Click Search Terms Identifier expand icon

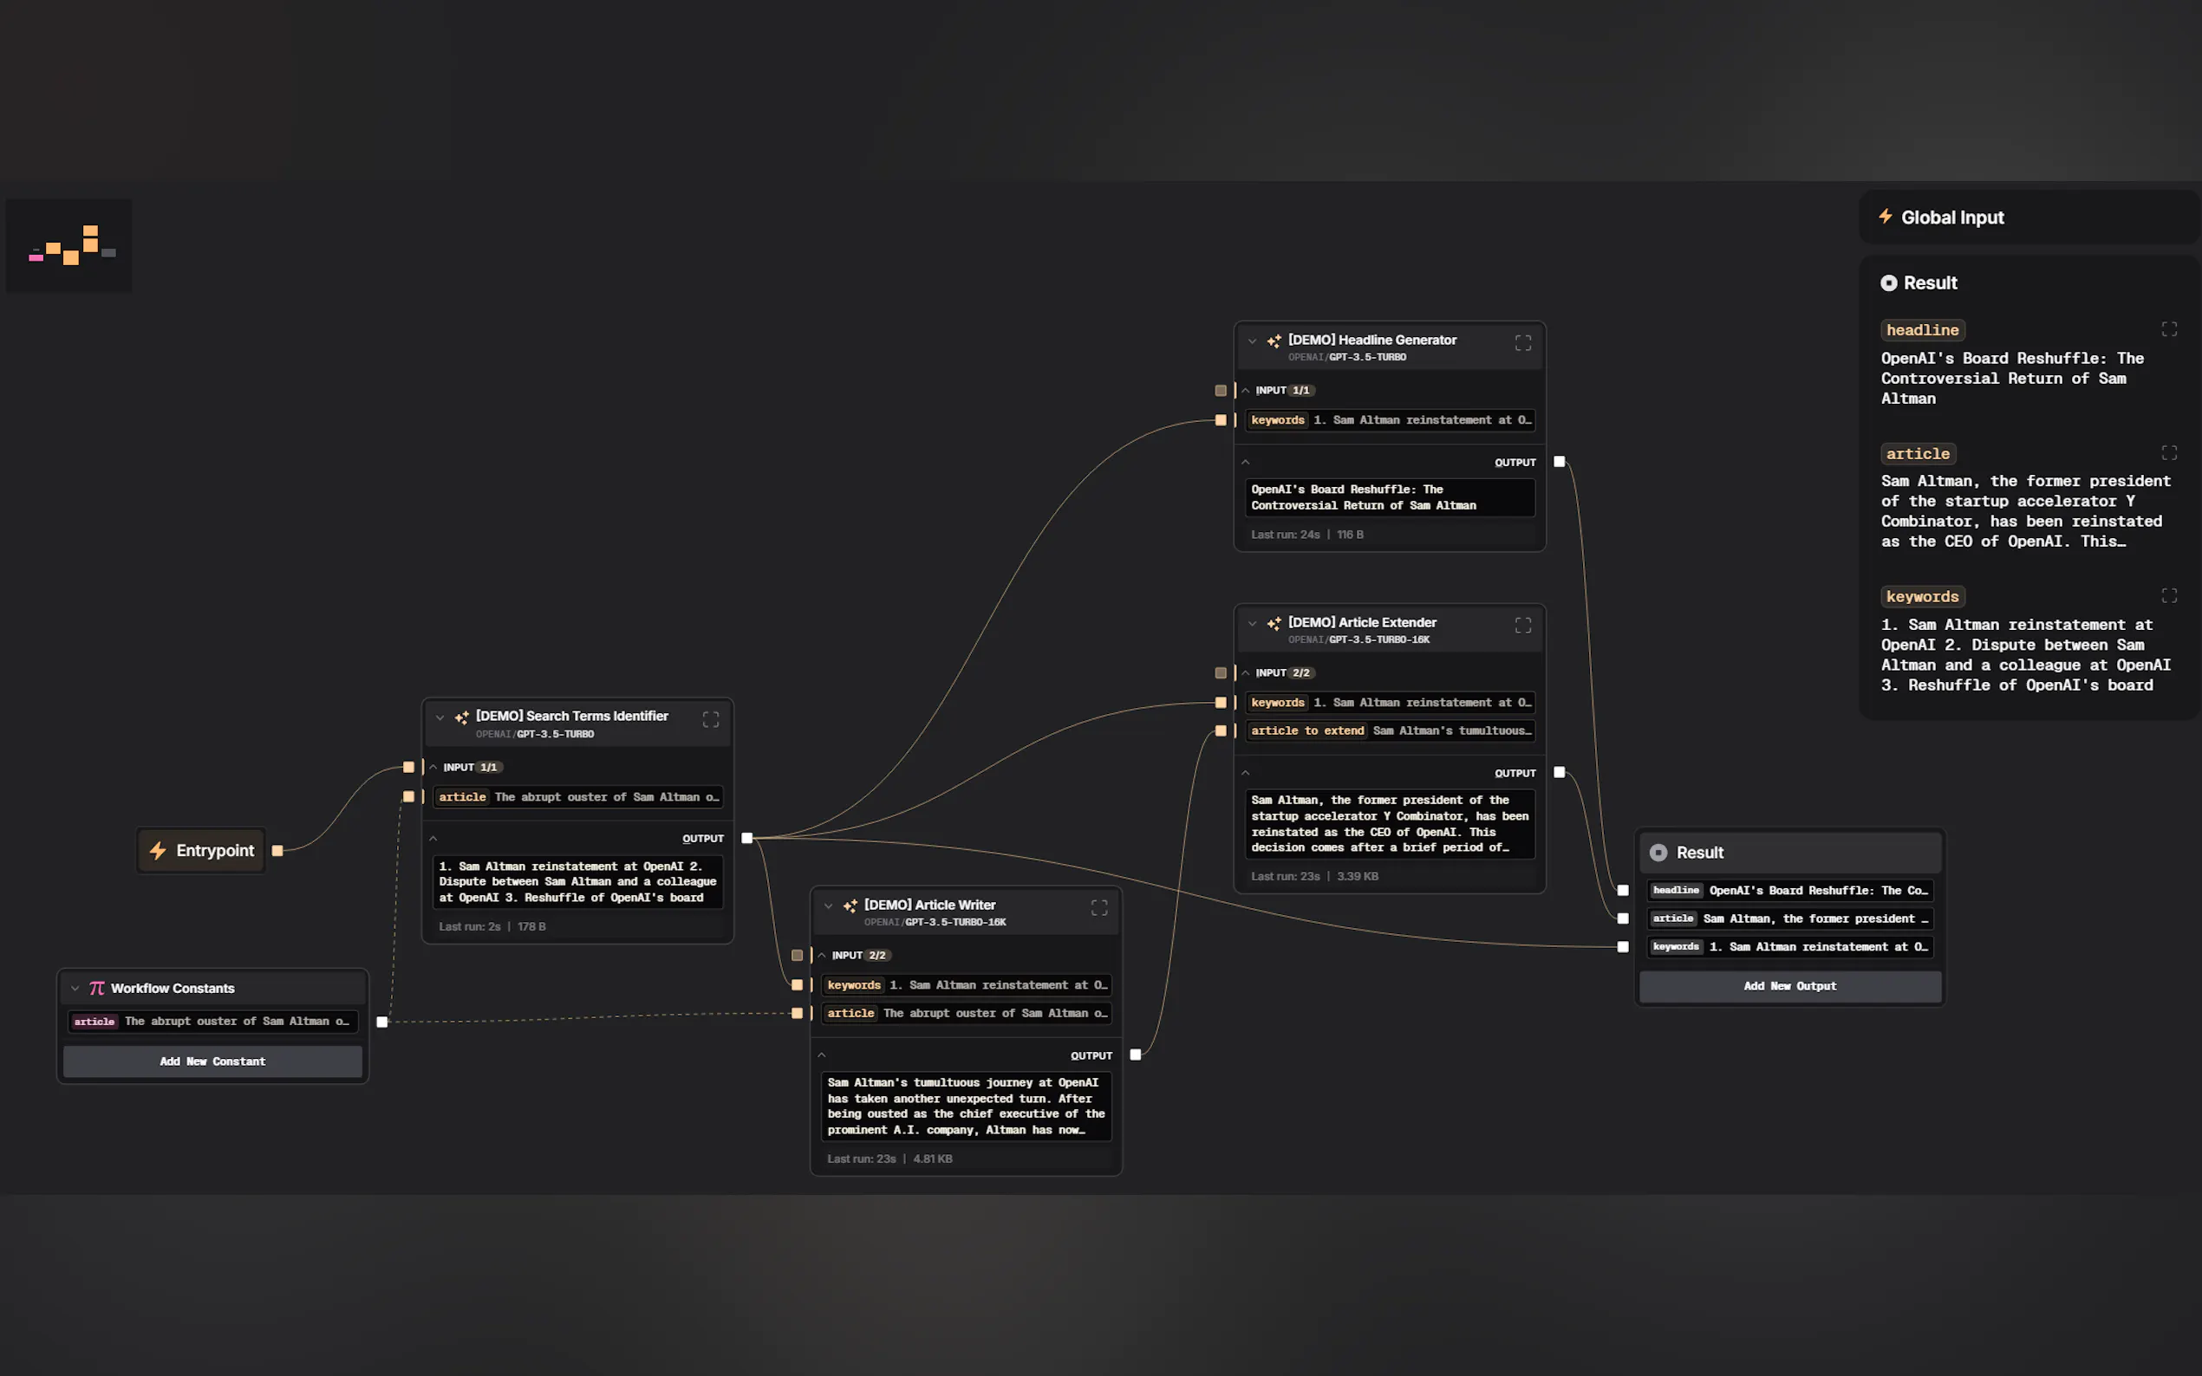710,720
